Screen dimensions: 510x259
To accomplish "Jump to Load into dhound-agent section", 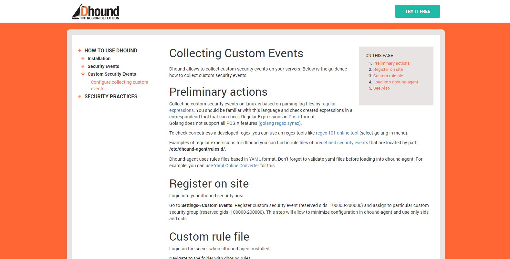I will click(x=396, y=82).
